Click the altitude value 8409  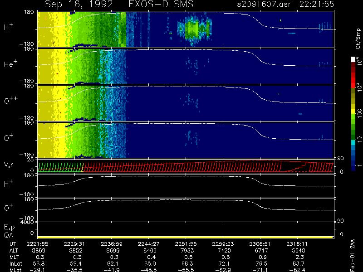click(x=150, y=251)
